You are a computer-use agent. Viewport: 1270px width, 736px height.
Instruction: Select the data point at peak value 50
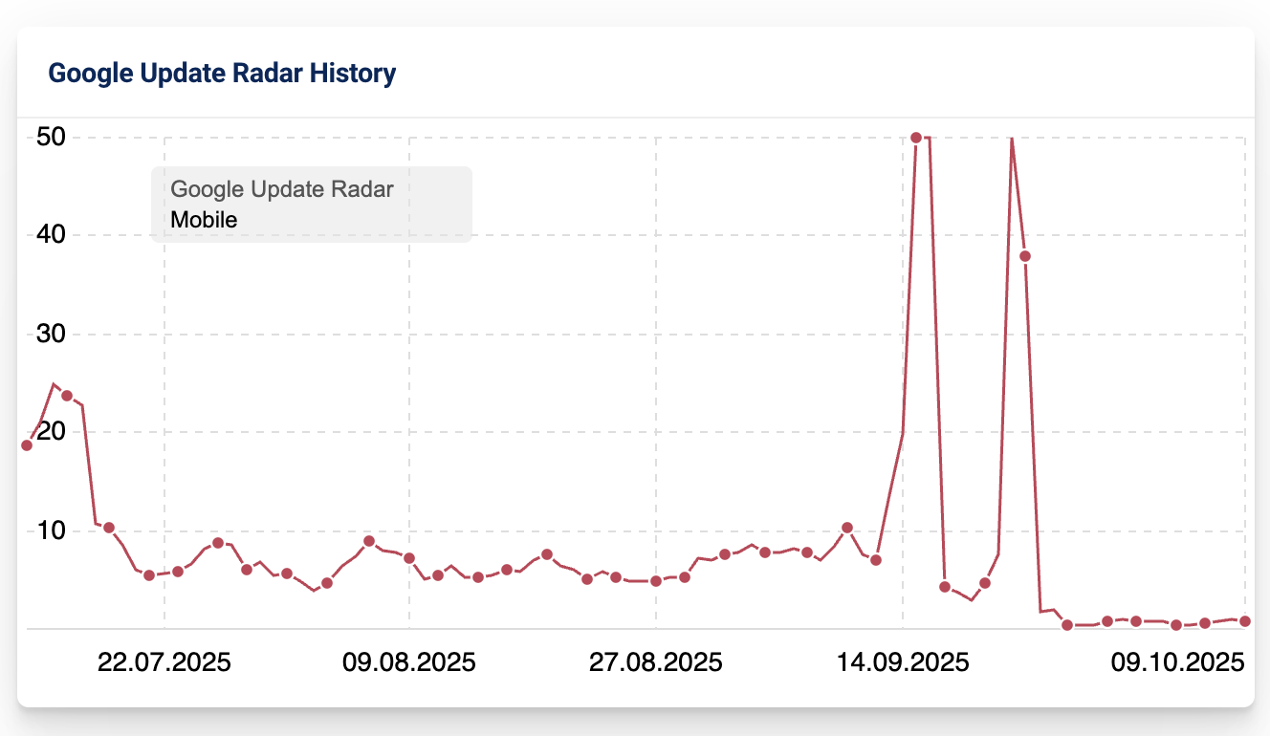(916, 138)
